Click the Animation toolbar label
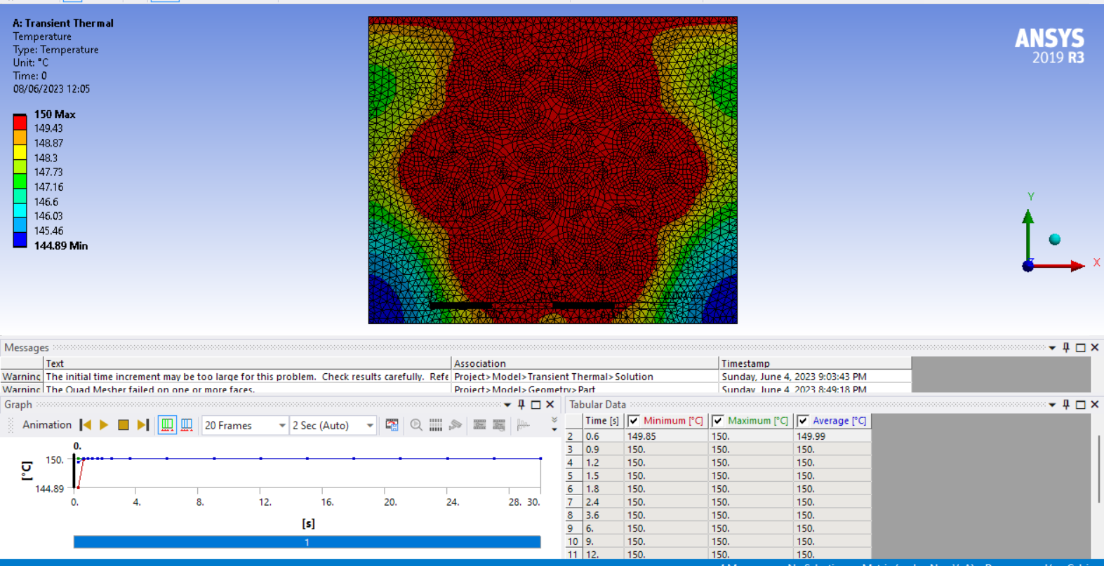This screenshot has height=566, width=1104. 47,425
